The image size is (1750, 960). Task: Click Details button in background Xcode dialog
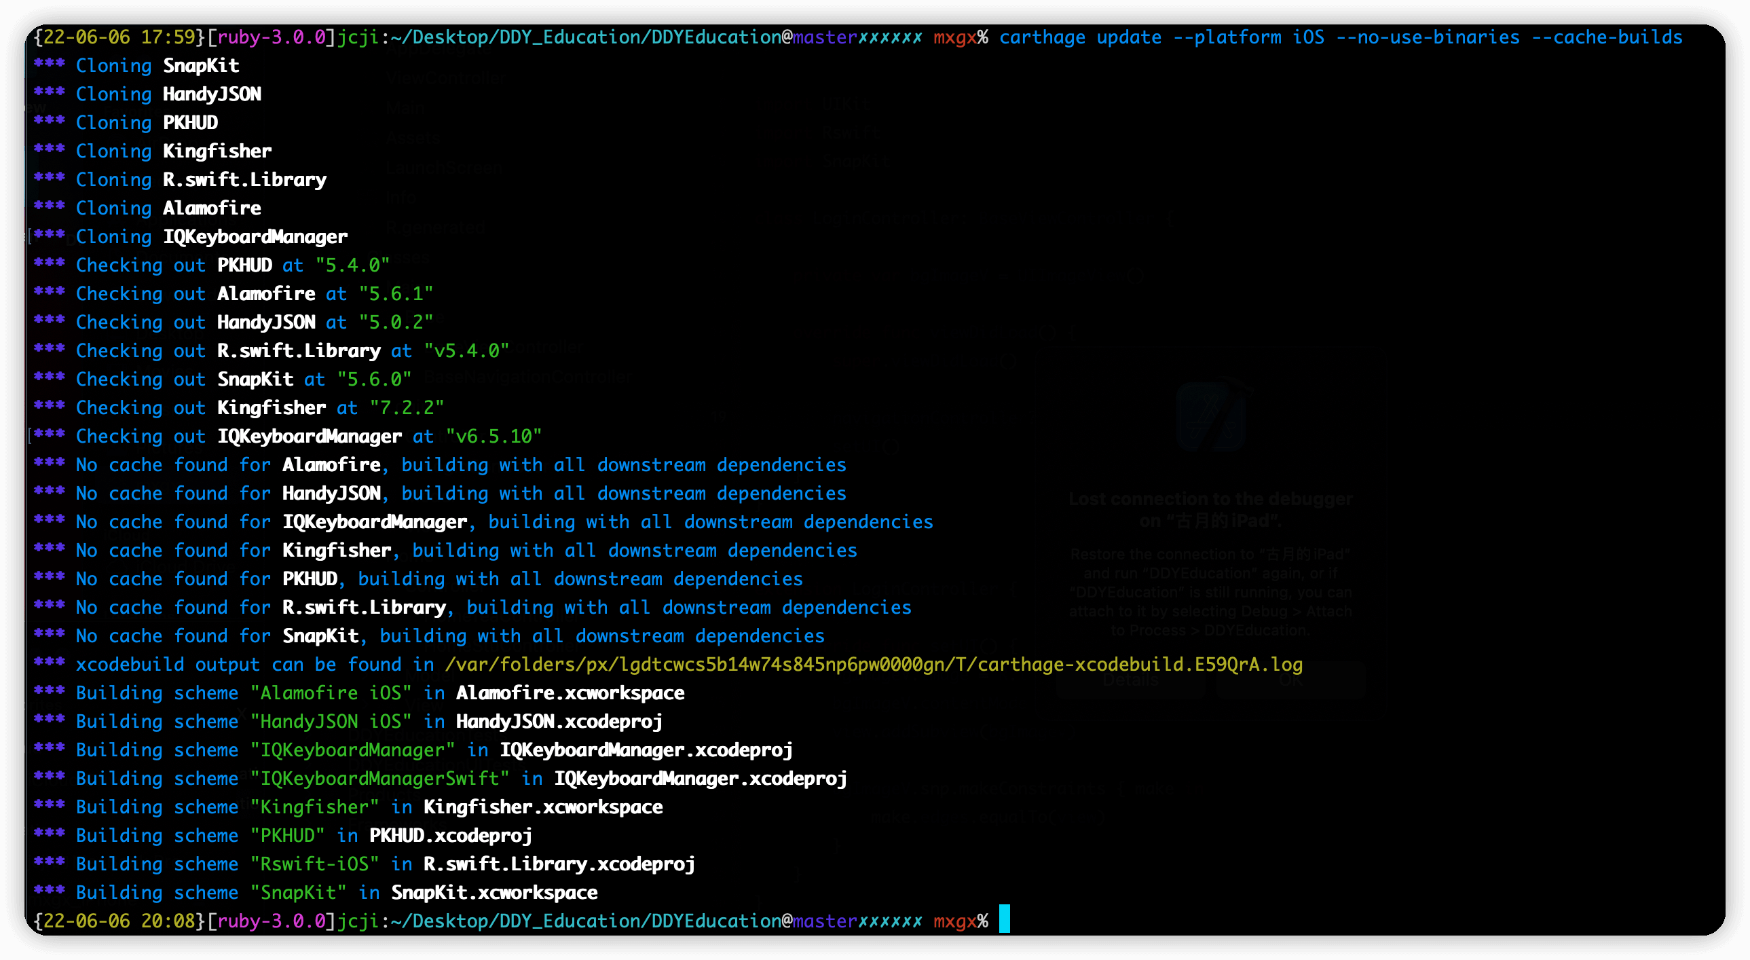point(1130,681)
